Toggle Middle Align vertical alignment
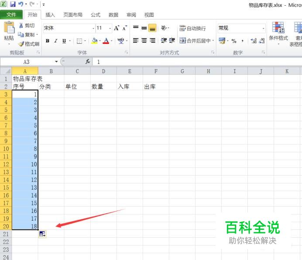The width and height of the screenshot is (302, 260). [144, 28]
